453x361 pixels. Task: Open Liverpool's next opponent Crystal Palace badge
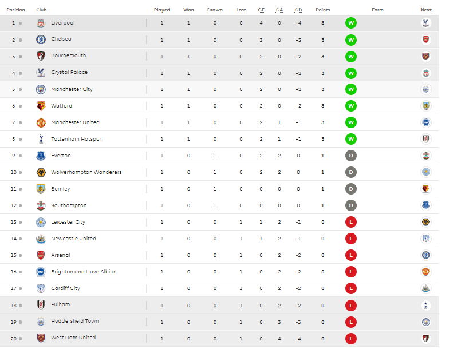tap(426, 23)
